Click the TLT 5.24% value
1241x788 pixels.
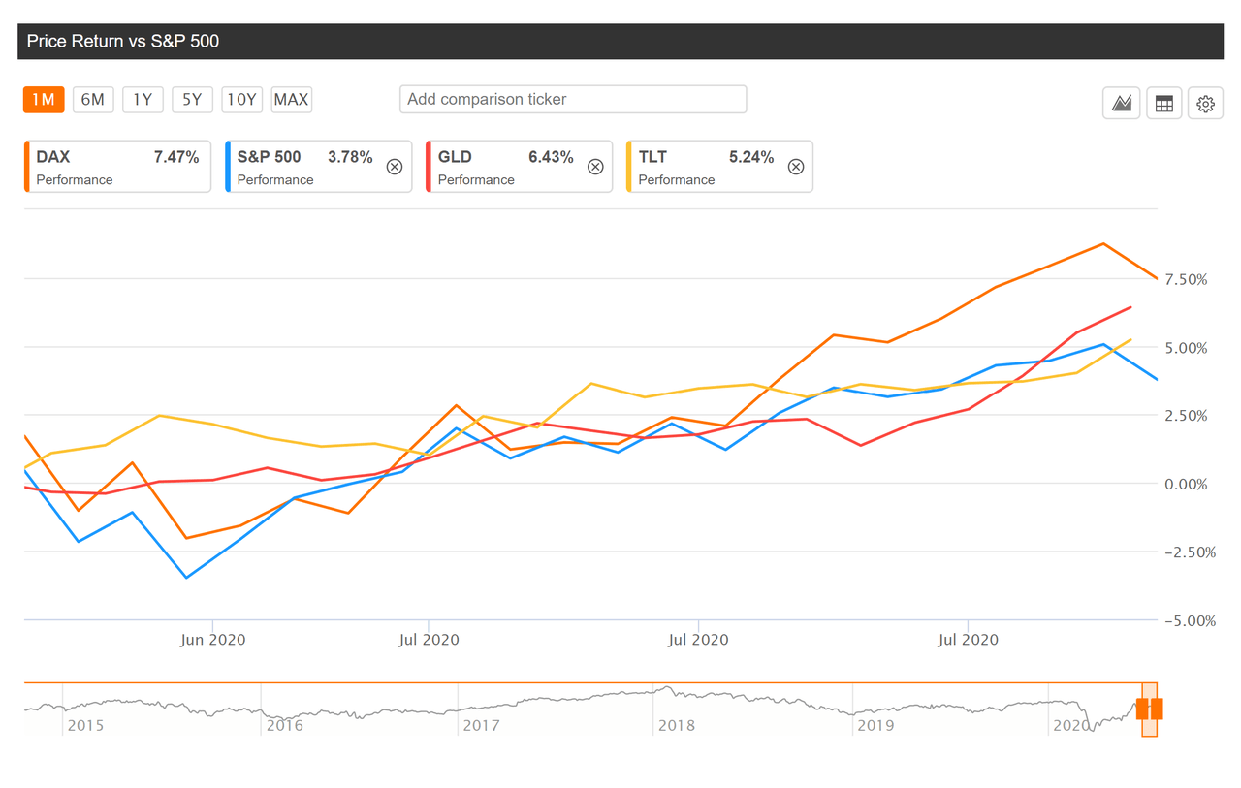coord(751,157)
